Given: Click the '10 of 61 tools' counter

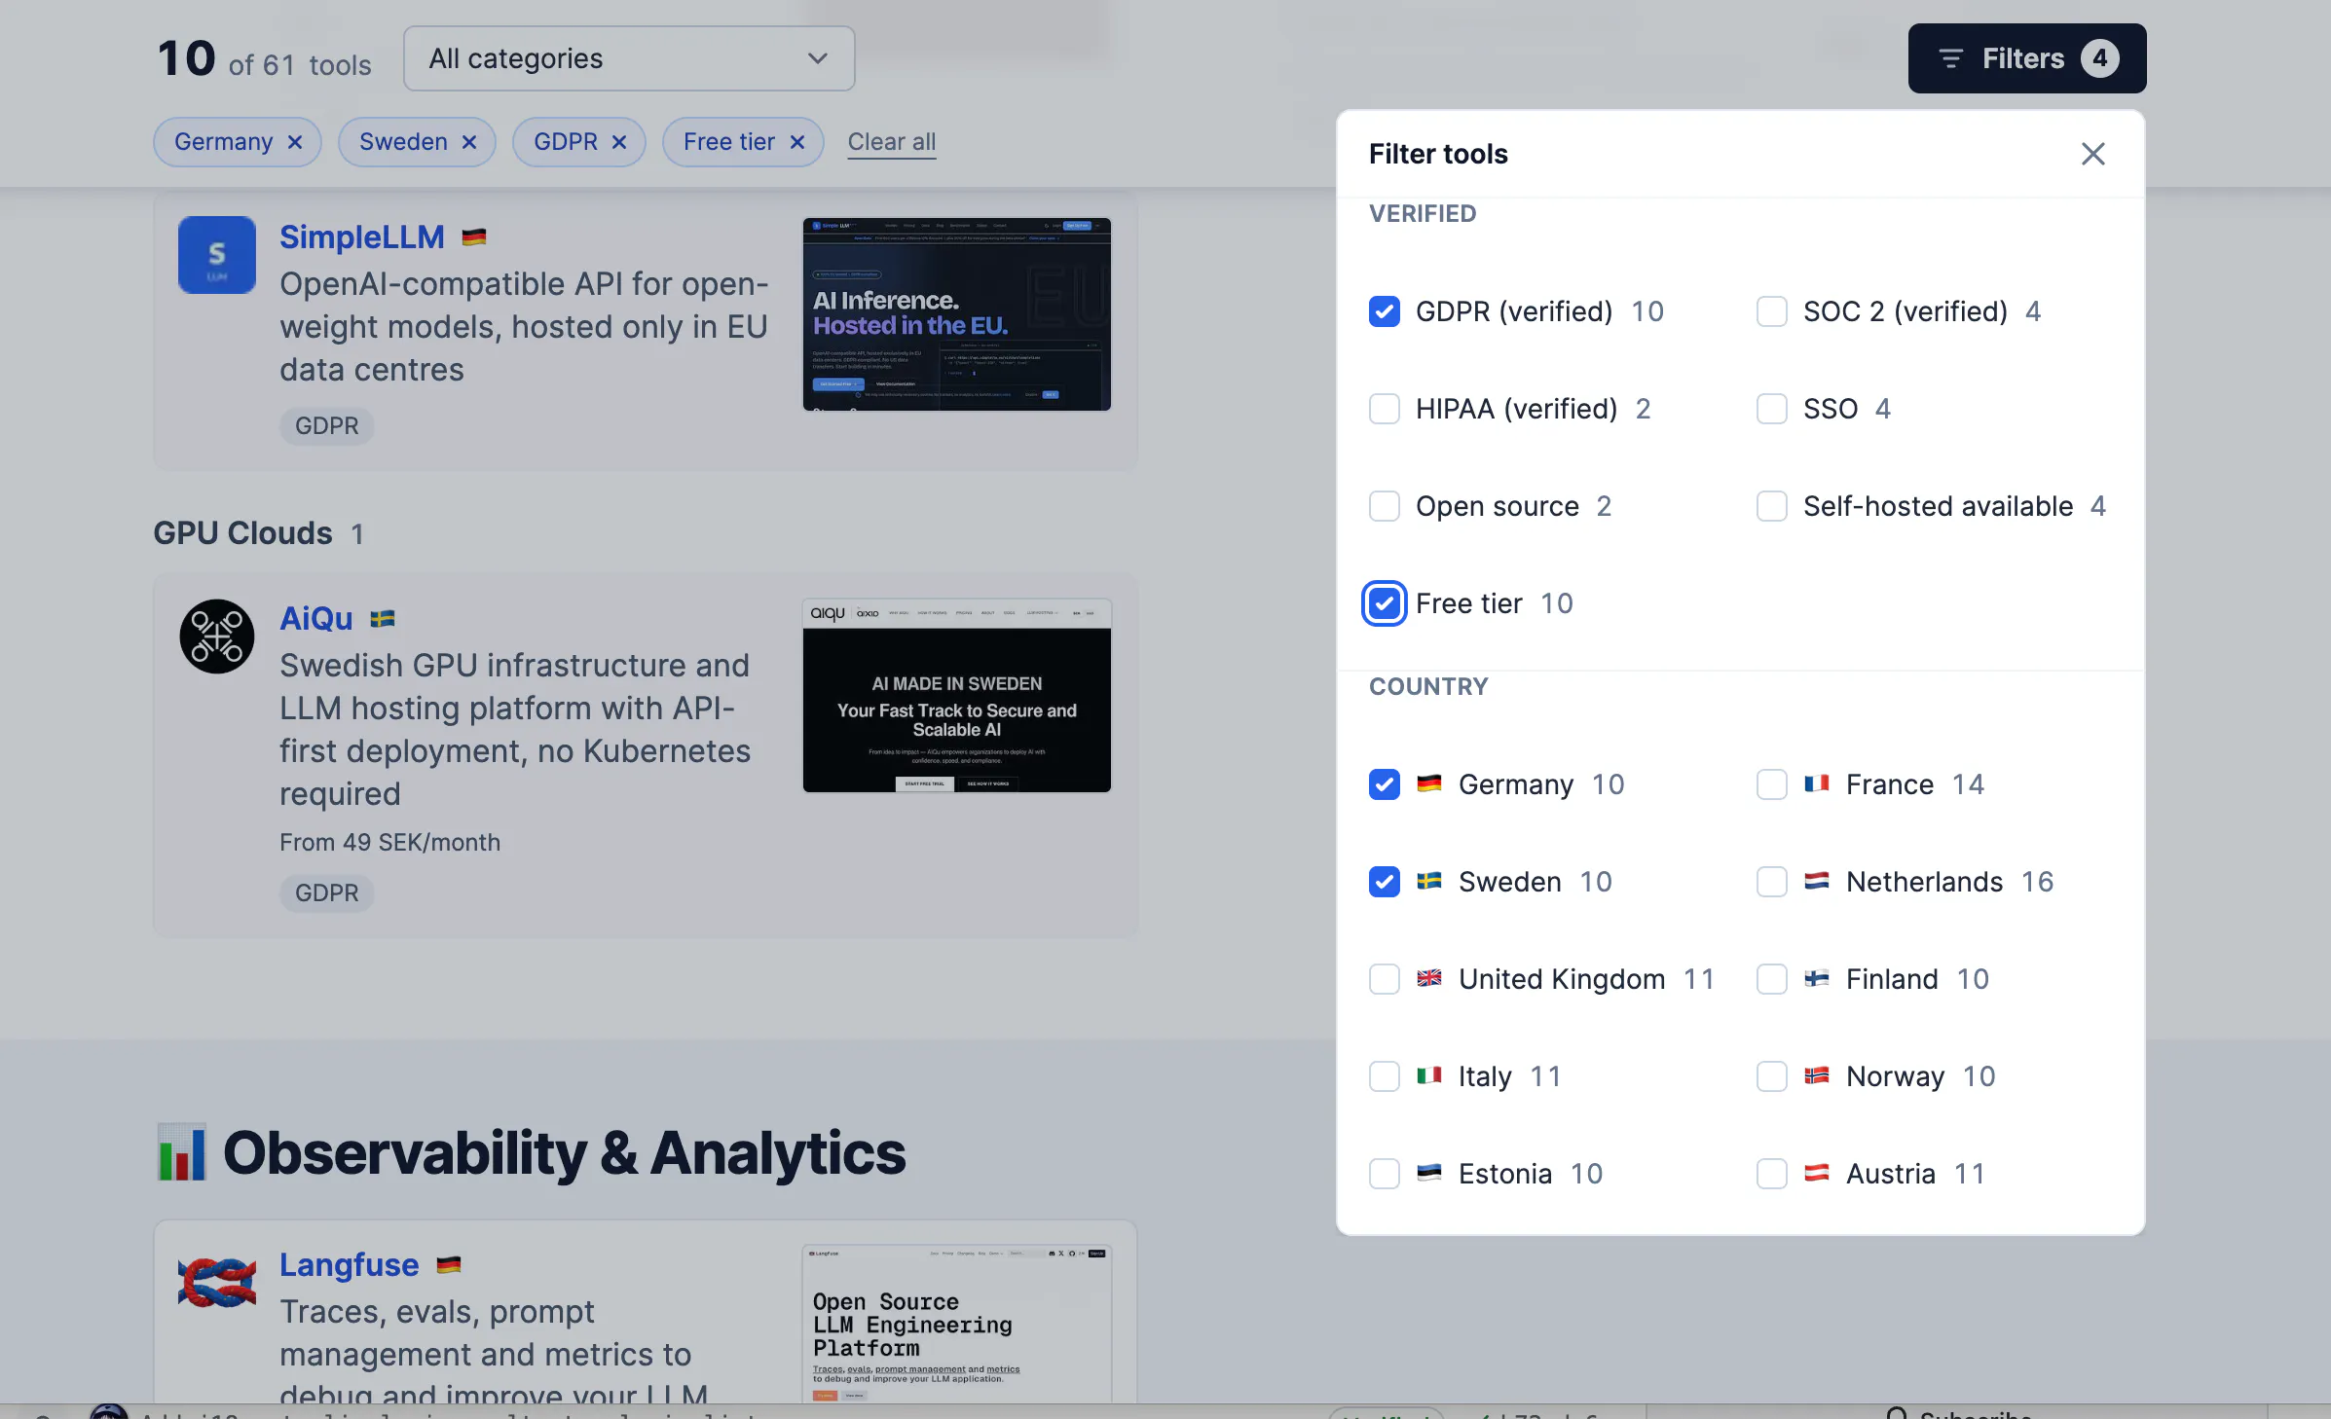Looking at the screenshot, I should point(264,59).
